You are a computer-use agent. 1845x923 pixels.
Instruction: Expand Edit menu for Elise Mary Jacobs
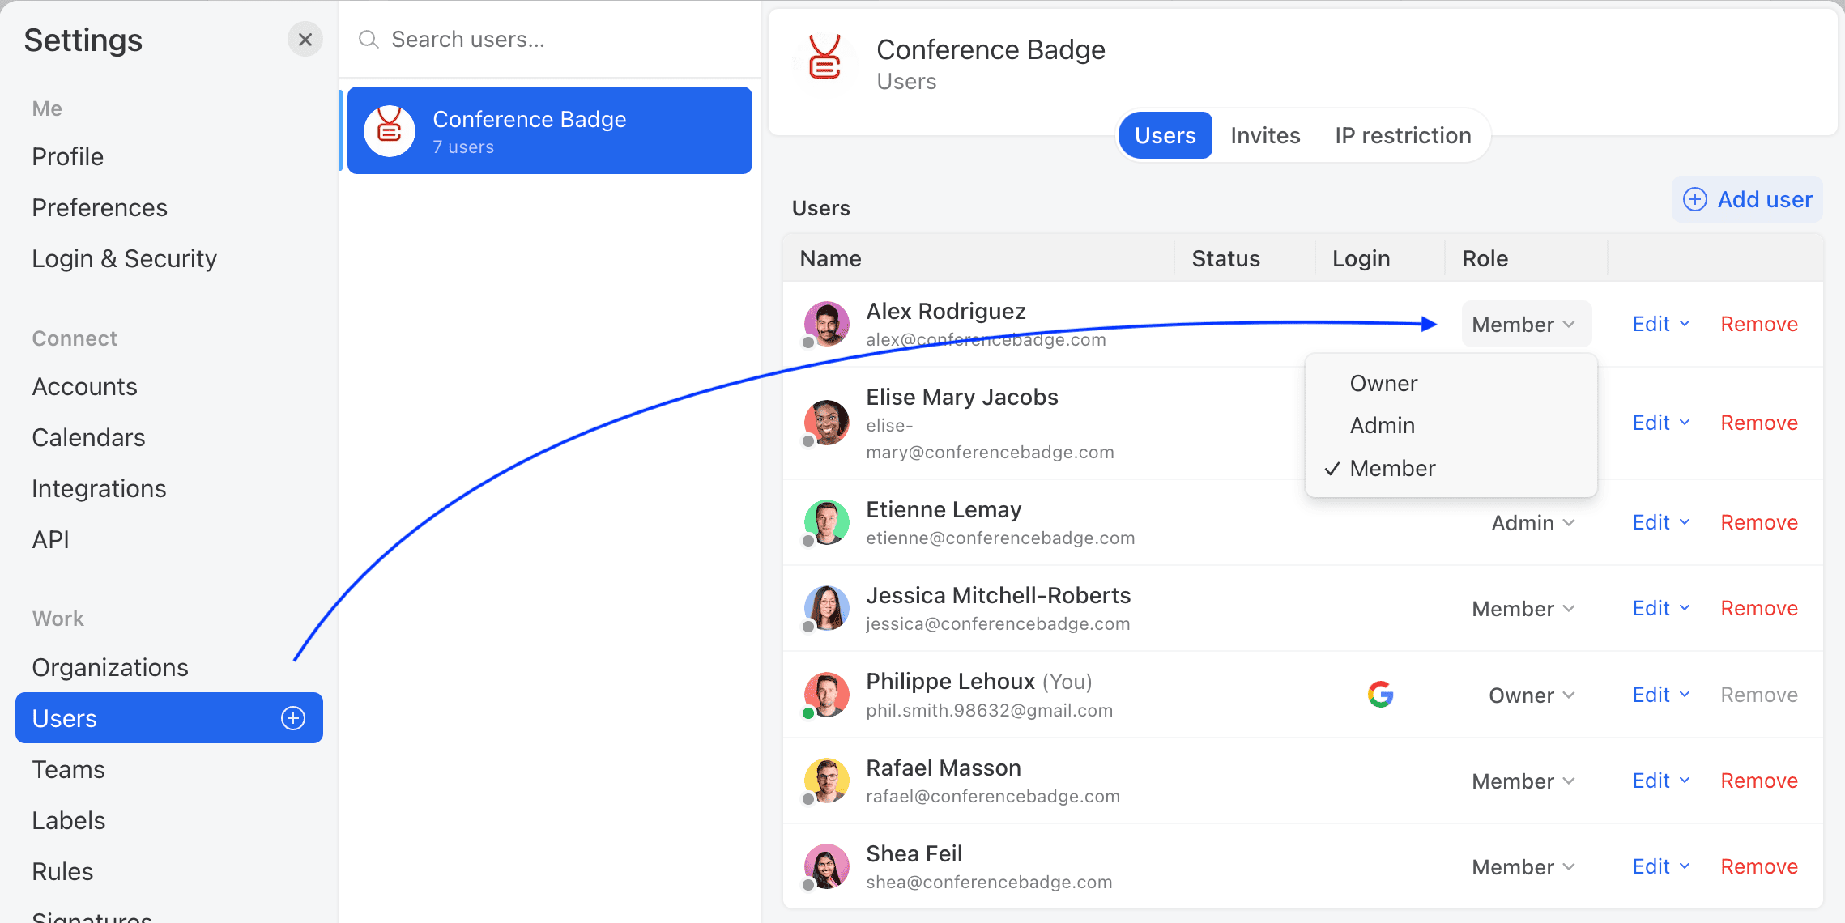click(1661, 423)
